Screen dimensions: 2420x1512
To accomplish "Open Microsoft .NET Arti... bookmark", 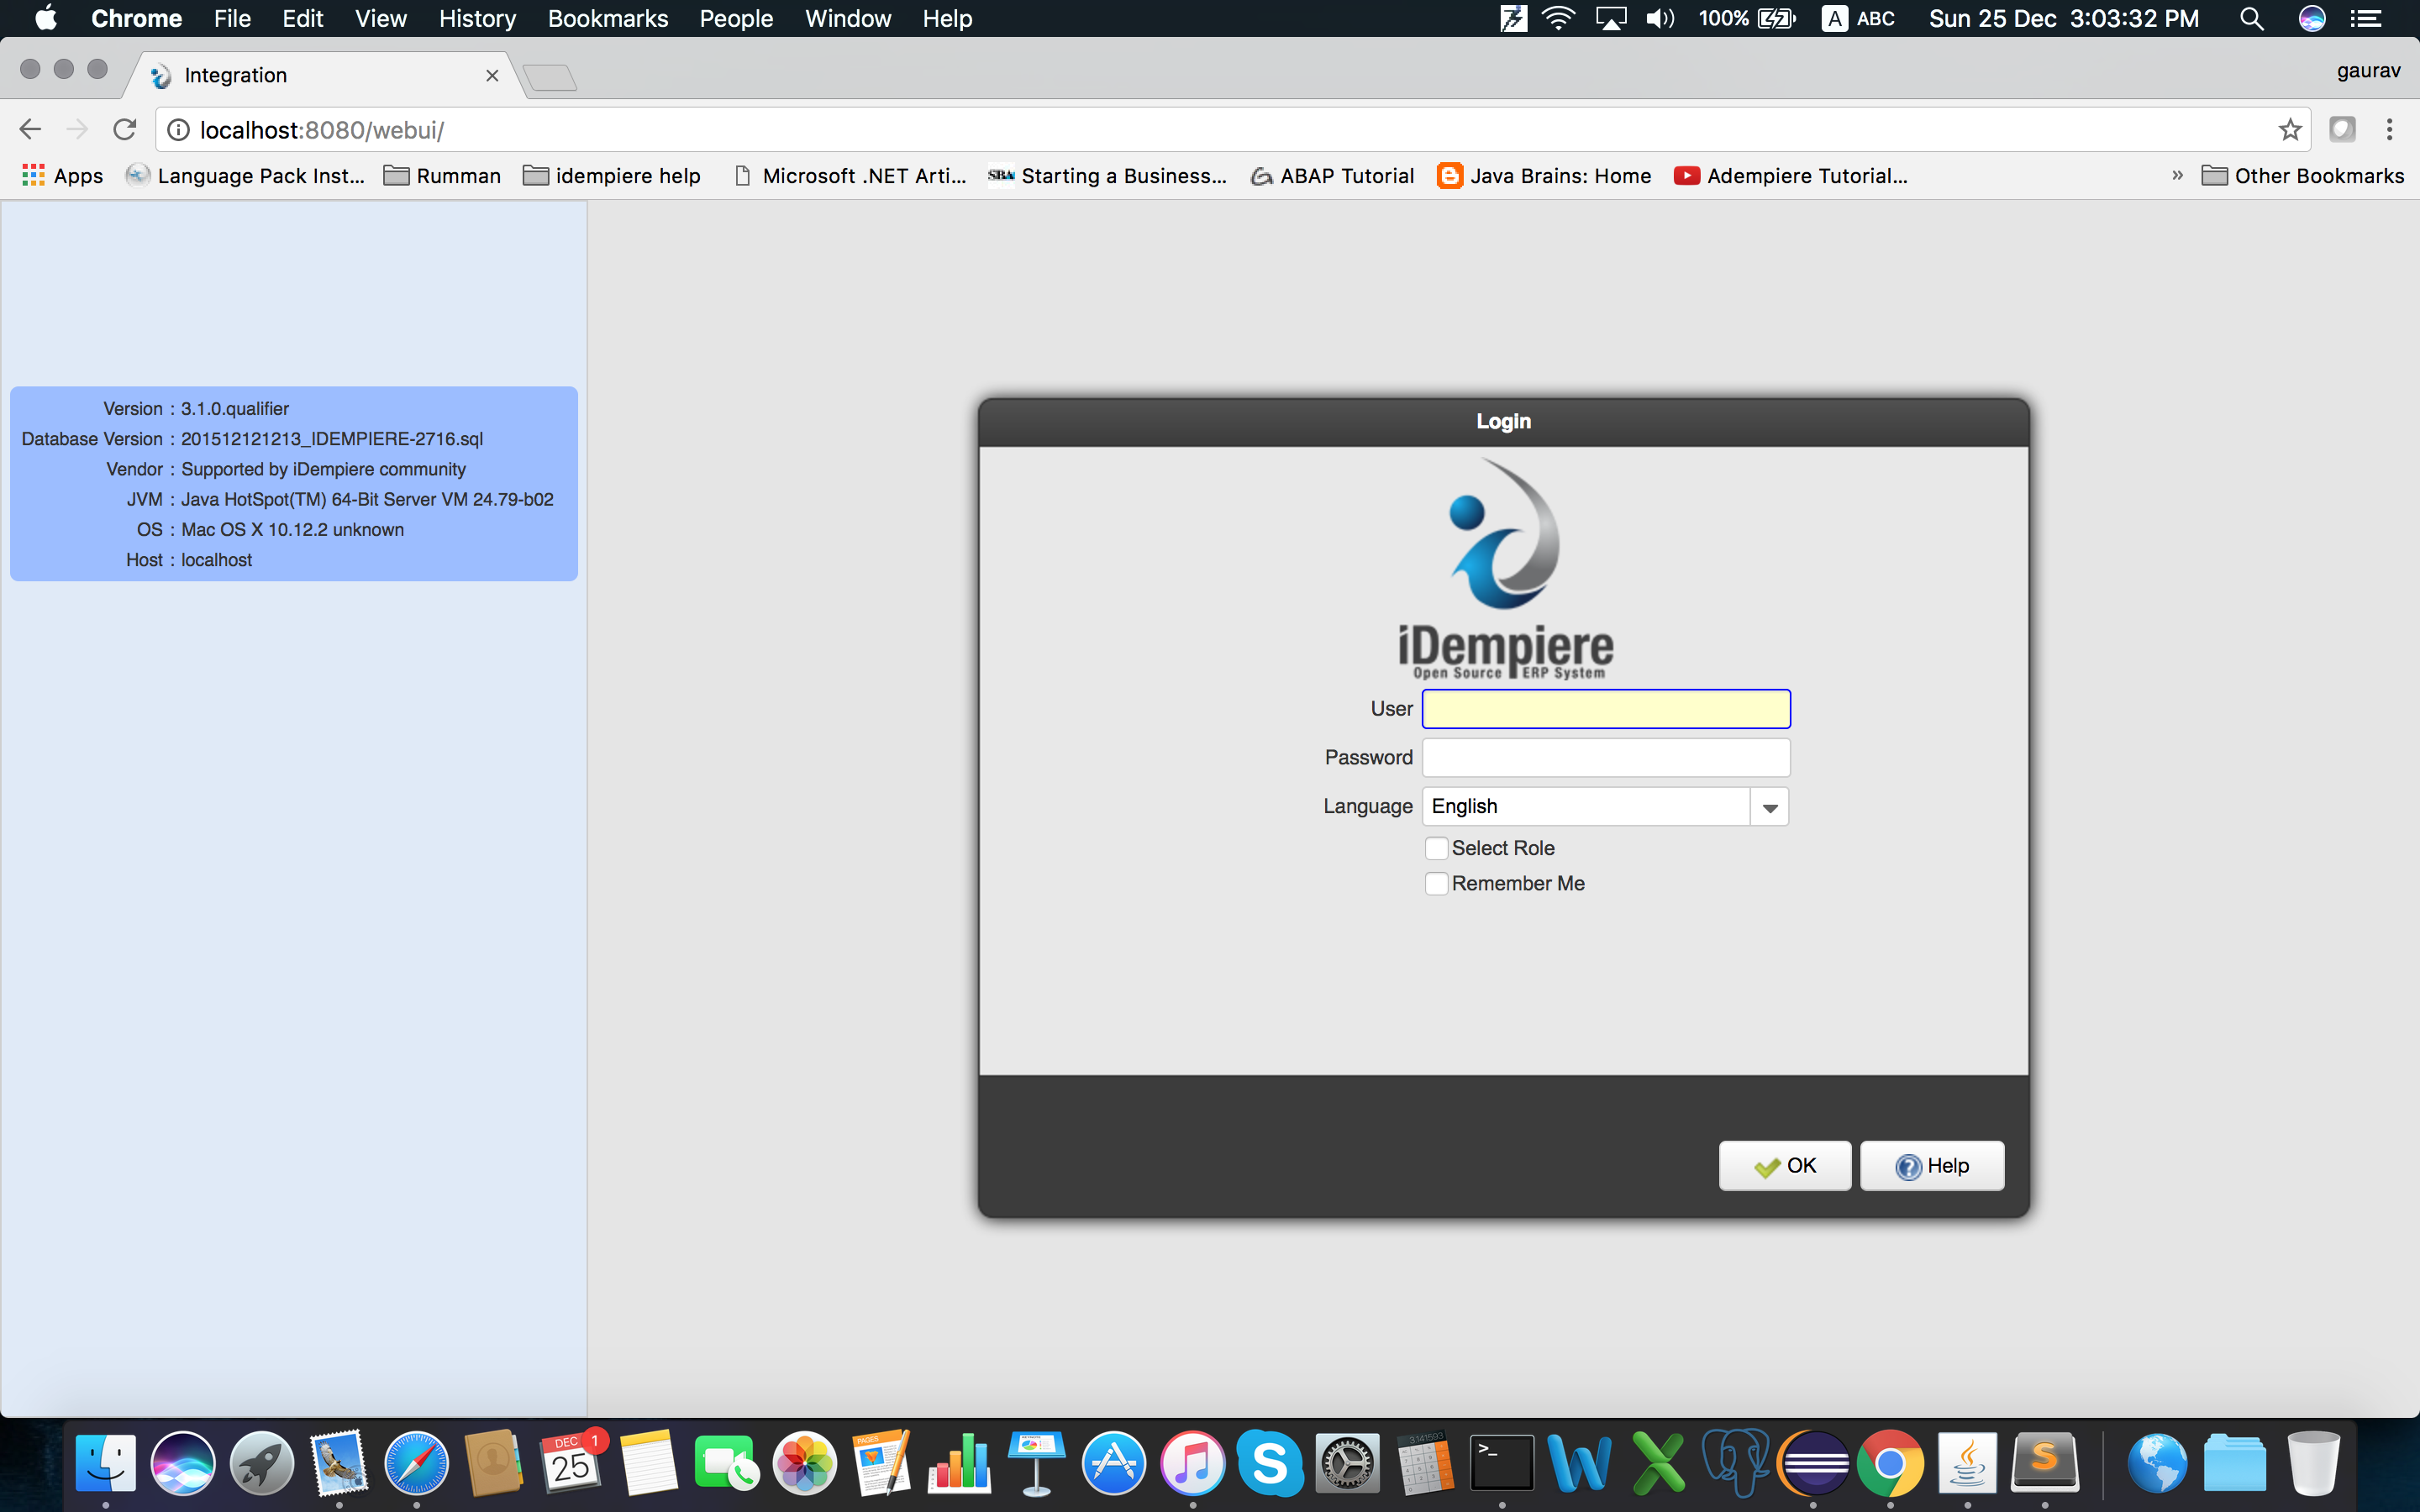I will tap(850, 176).
